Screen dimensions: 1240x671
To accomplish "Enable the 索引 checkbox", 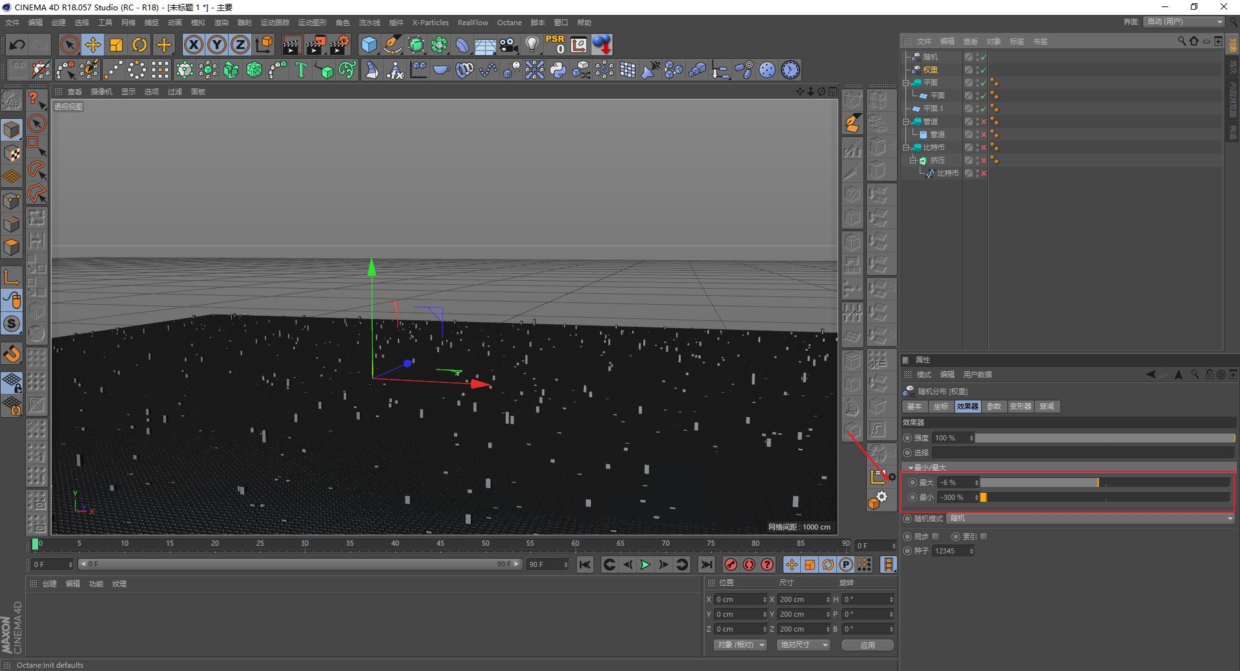I will 984,537.
